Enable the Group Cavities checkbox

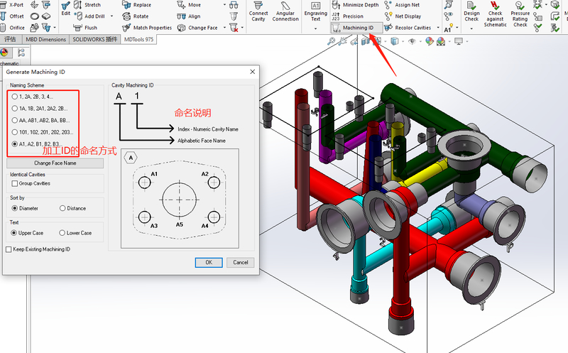click(15, 183)
